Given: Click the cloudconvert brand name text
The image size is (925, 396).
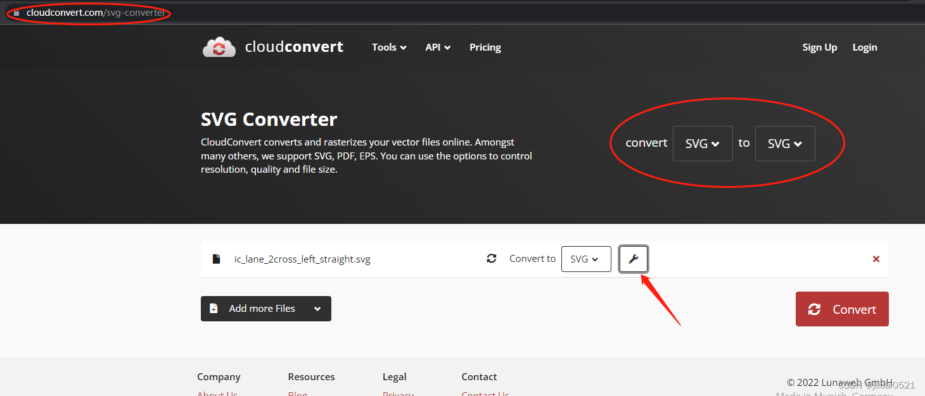Looking at the screenshot, I should point(294,47).
